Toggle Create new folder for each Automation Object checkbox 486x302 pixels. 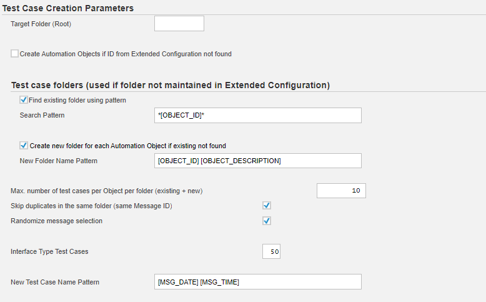(24, 146)
